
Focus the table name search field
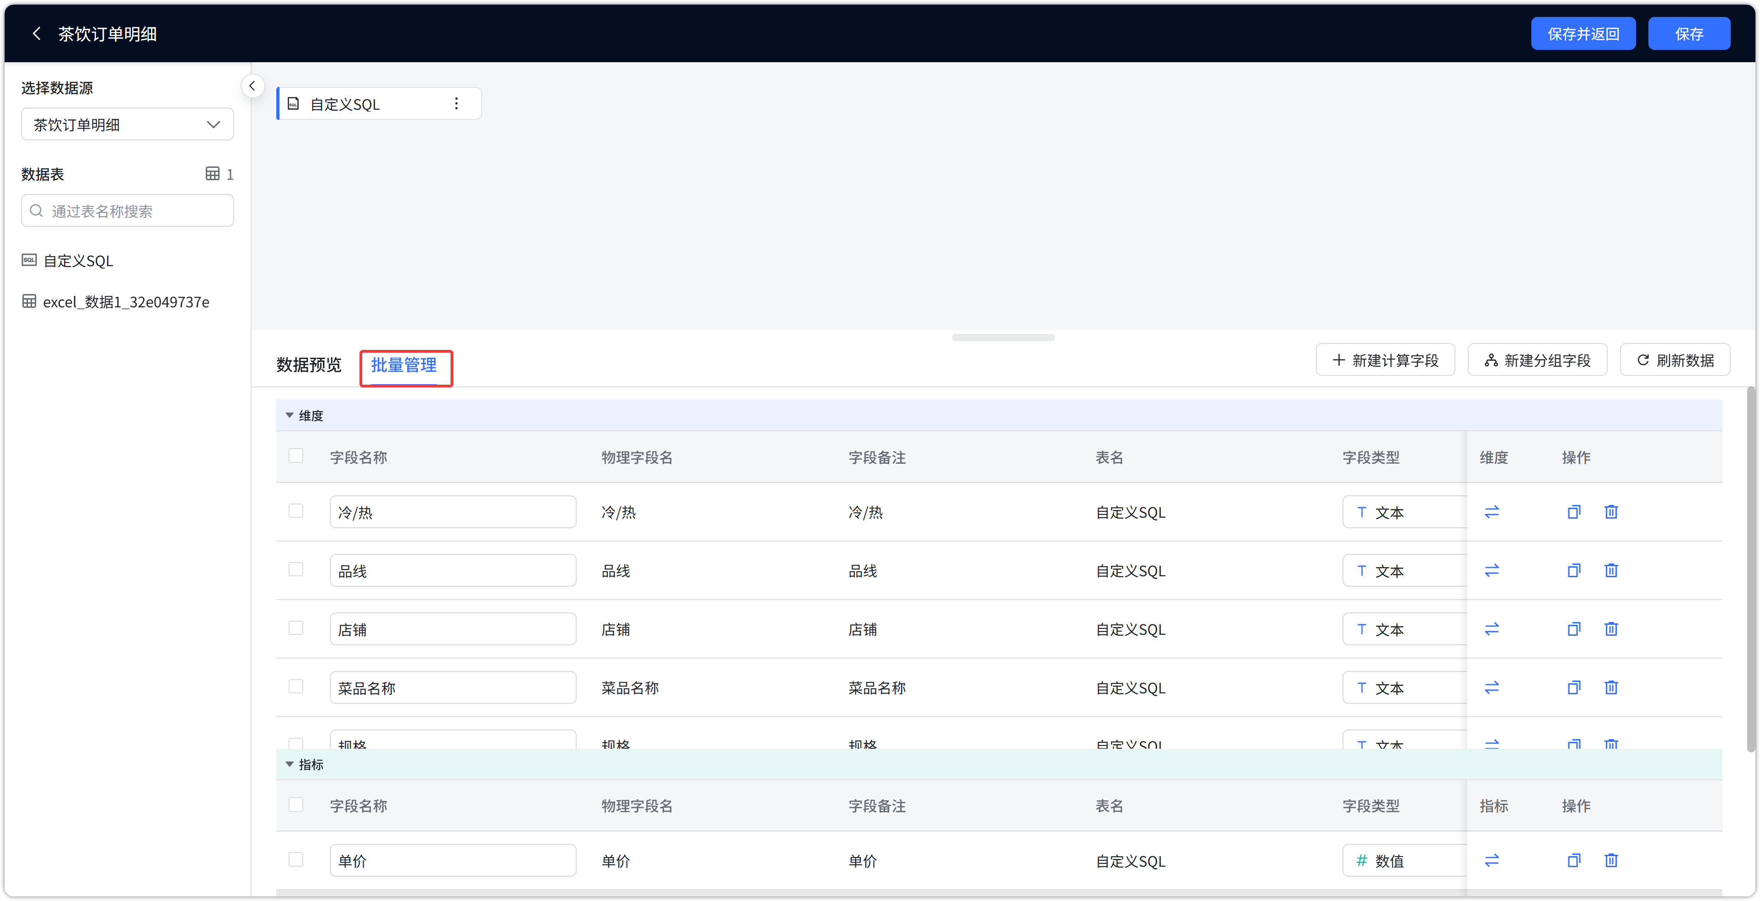128,211
